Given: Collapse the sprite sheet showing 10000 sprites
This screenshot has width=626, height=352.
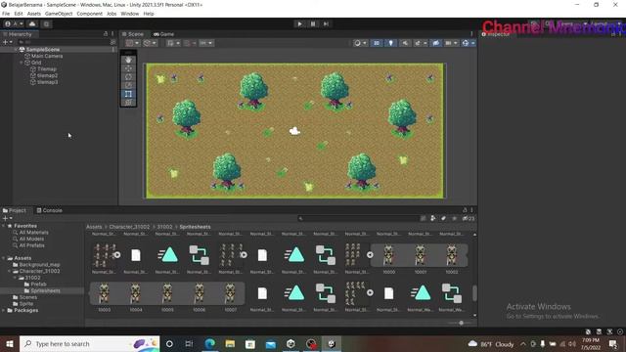Looking at the screenshot, I should click(x=370, y=254).
